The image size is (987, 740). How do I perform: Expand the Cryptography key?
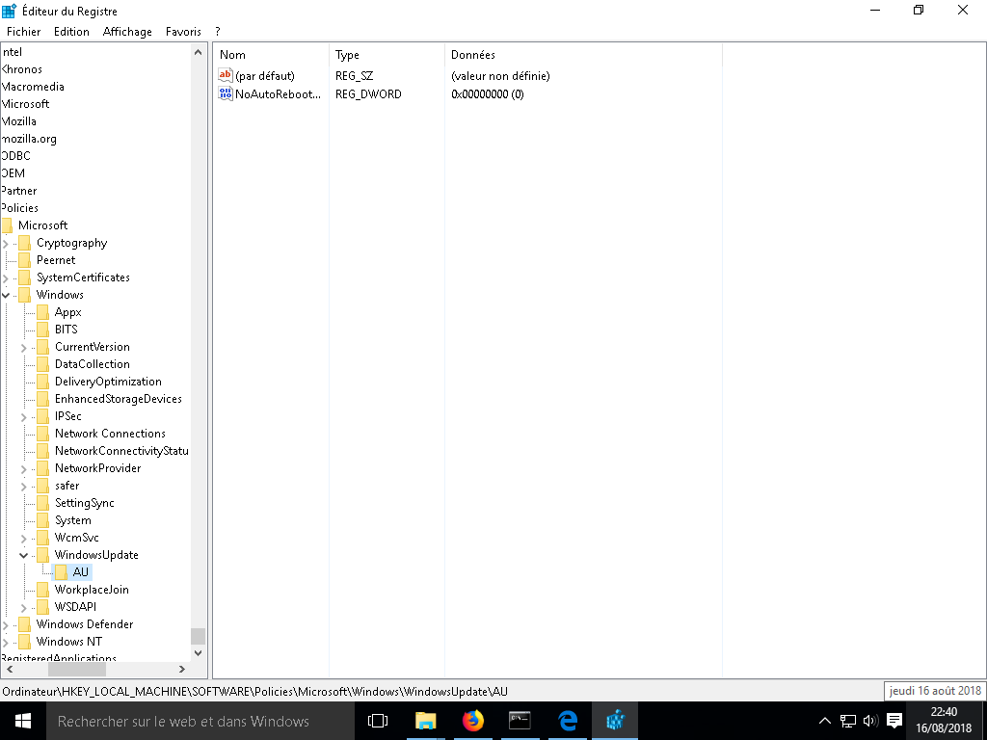click(6, 244)
